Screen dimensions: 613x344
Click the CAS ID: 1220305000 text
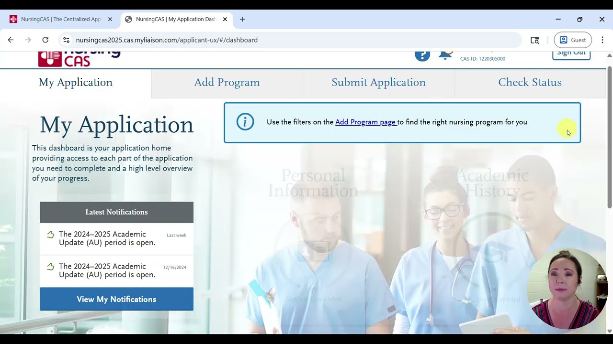[x=483, y=59]
